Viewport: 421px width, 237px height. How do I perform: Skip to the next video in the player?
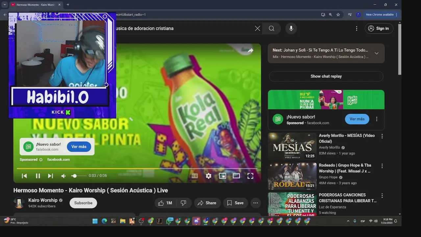[x=50, y=176]
